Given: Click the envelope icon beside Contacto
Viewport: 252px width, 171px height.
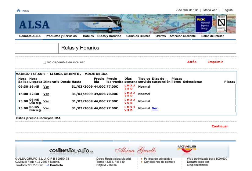Looking at the screenshot, I should pyautogui.click(x=47, y=165).
